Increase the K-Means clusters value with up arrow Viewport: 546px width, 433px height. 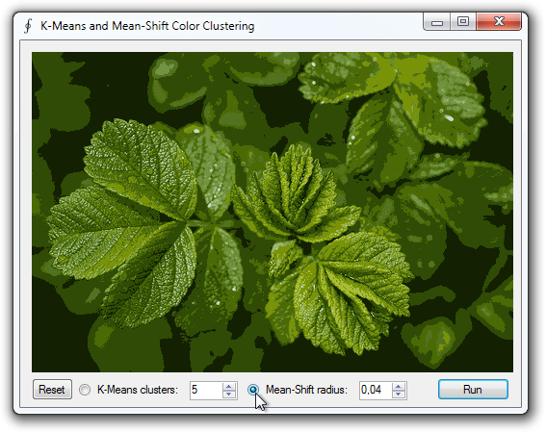pos(229,387)
